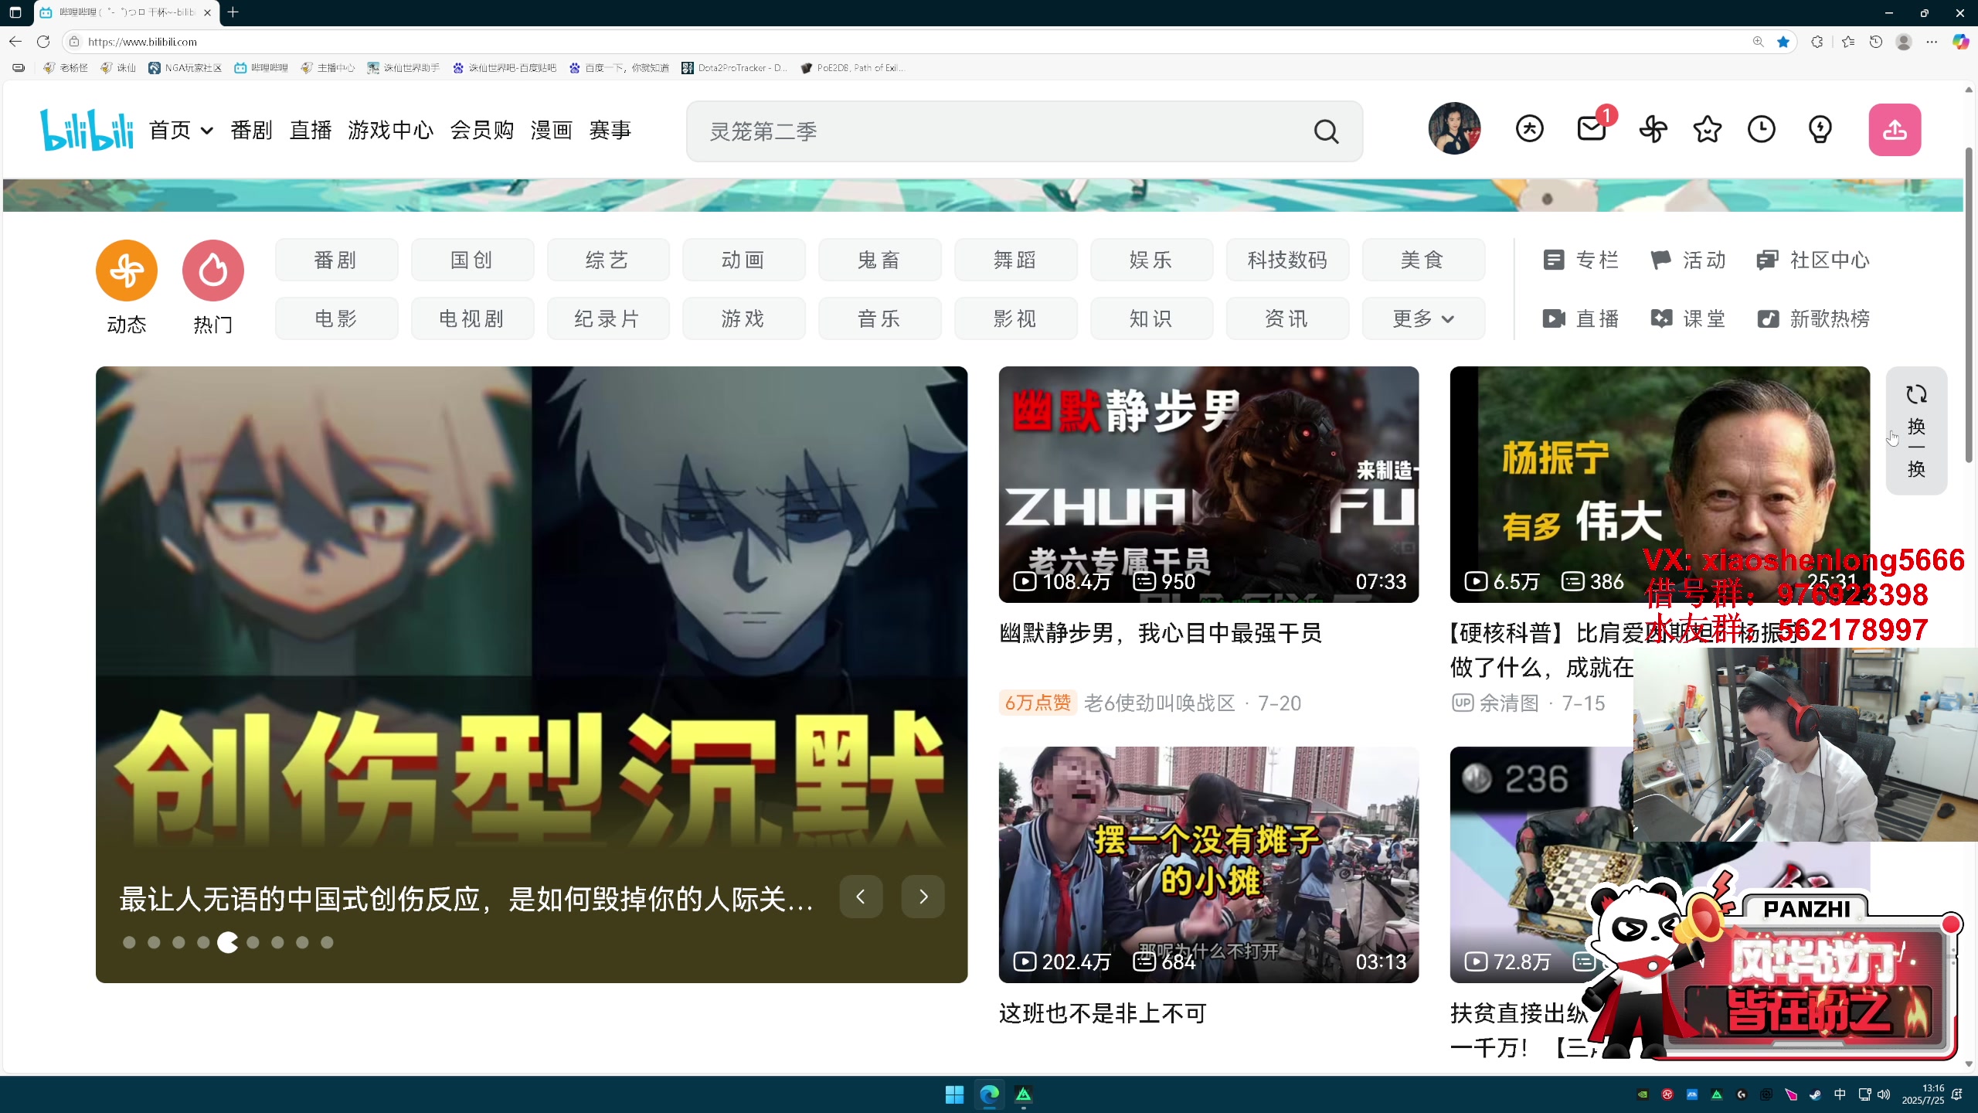1978x1113 pixels.
Task: Select the 科技数码 category button
Action: pos(1287,260)
